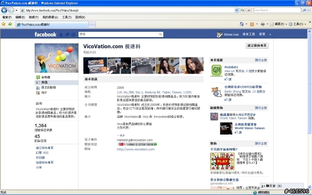312x195 pixels.
Task: Open the recent pages dropdown arrow
Action: pos(17,10)
